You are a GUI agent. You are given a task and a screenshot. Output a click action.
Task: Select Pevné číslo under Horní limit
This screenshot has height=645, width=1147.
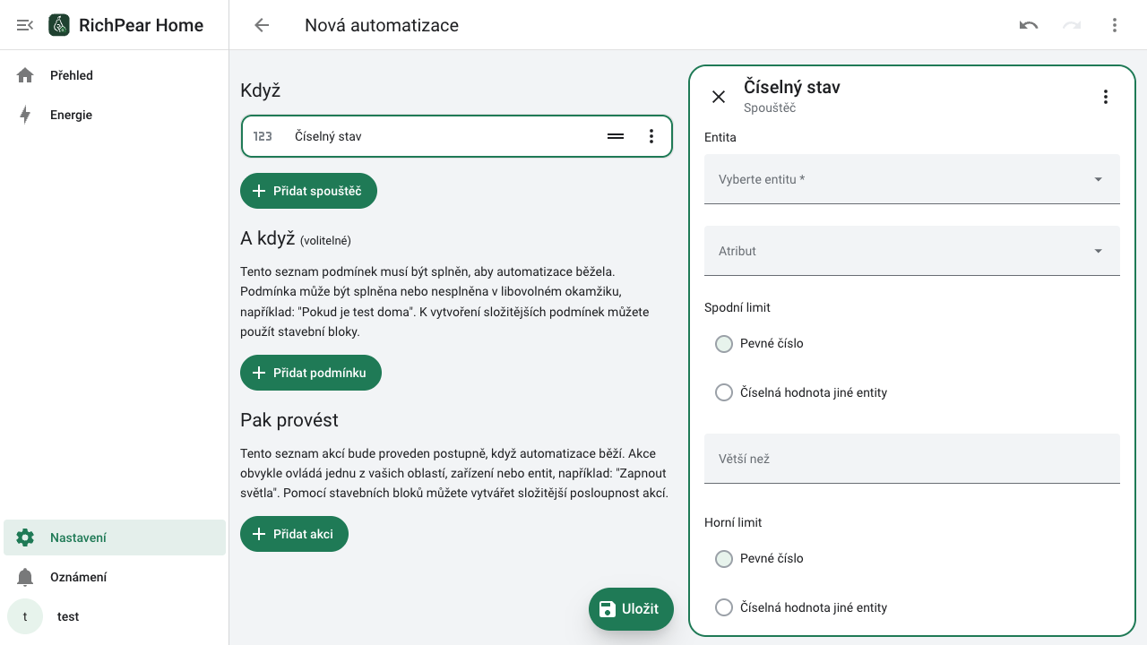[x=724, y=559]
